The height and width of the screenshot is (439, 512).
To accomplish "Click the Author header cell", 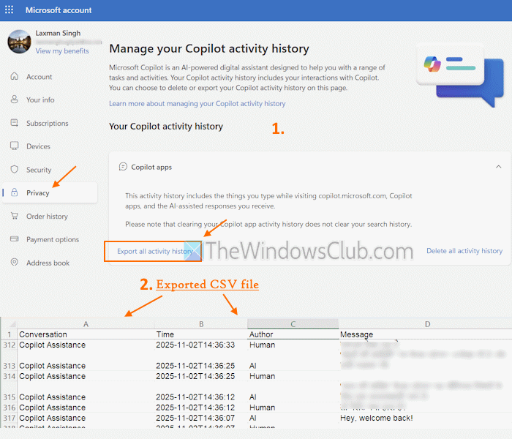I will (293, 334).
